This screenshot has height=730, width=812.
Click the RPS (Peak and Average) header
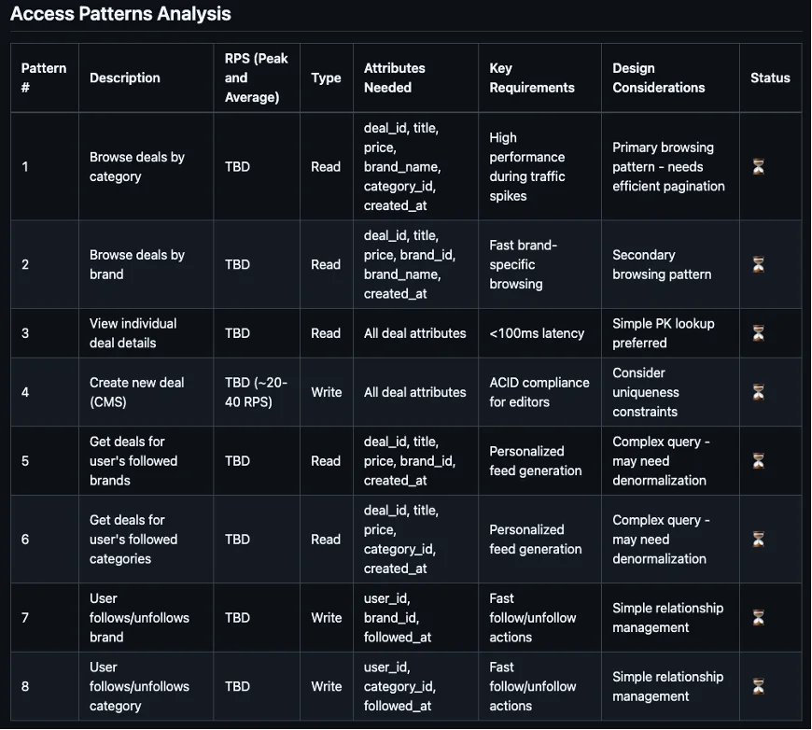click(x=257, y=77)
